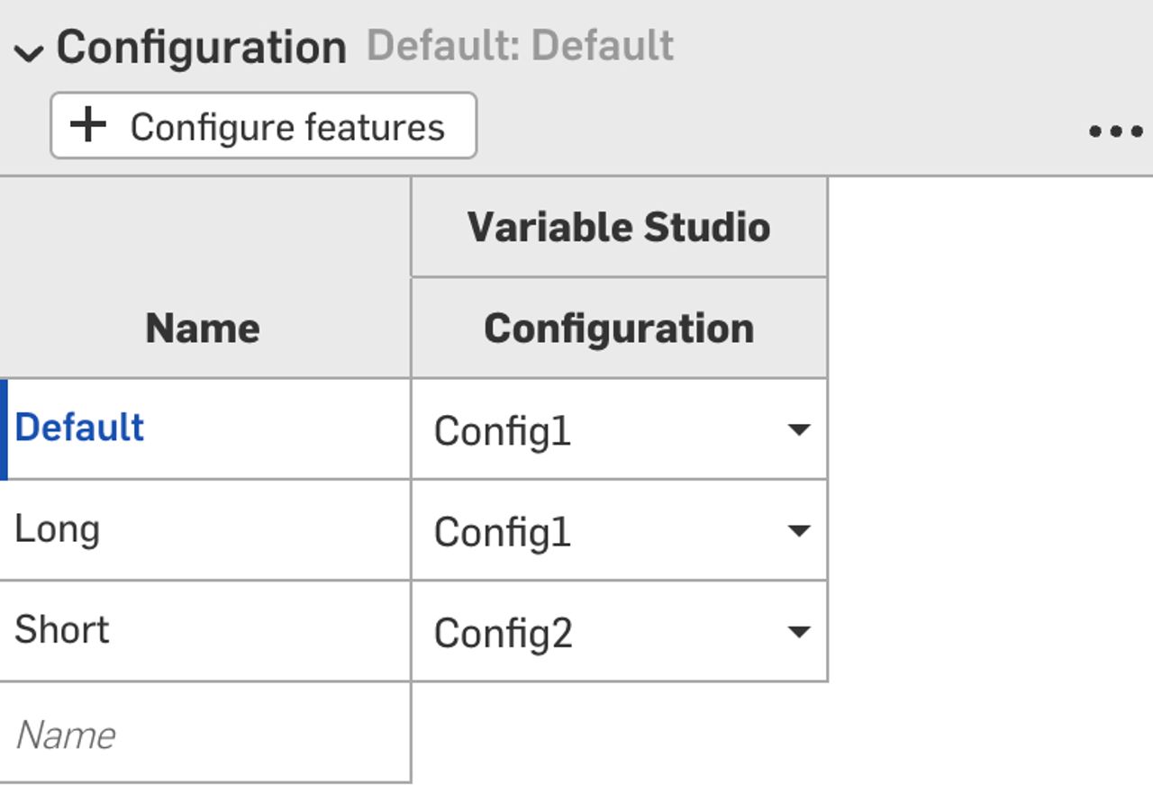This screenshot has width=1153, height=785.
Task: Click the Name column header
Action: 203,327
